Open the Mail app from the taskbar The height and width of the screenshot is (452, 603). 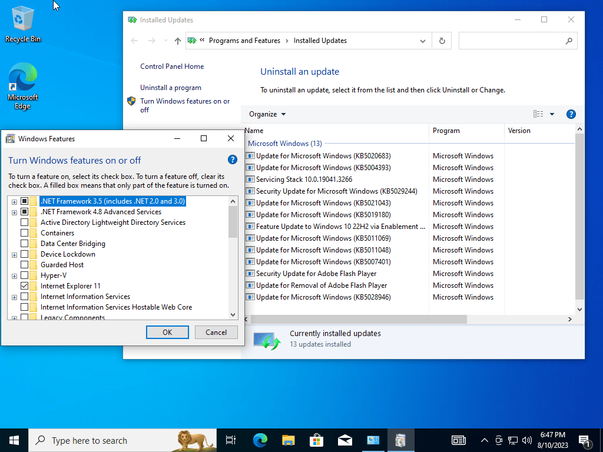(x=345, y=440)
